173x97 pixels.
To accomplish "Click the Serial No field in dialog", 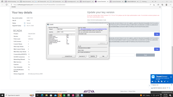I will pyautogui.click(x=66, y=32).
